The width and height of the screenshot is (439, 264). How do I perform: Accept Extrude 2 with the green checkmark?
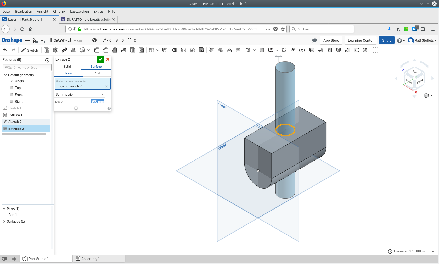pos(100,59)
